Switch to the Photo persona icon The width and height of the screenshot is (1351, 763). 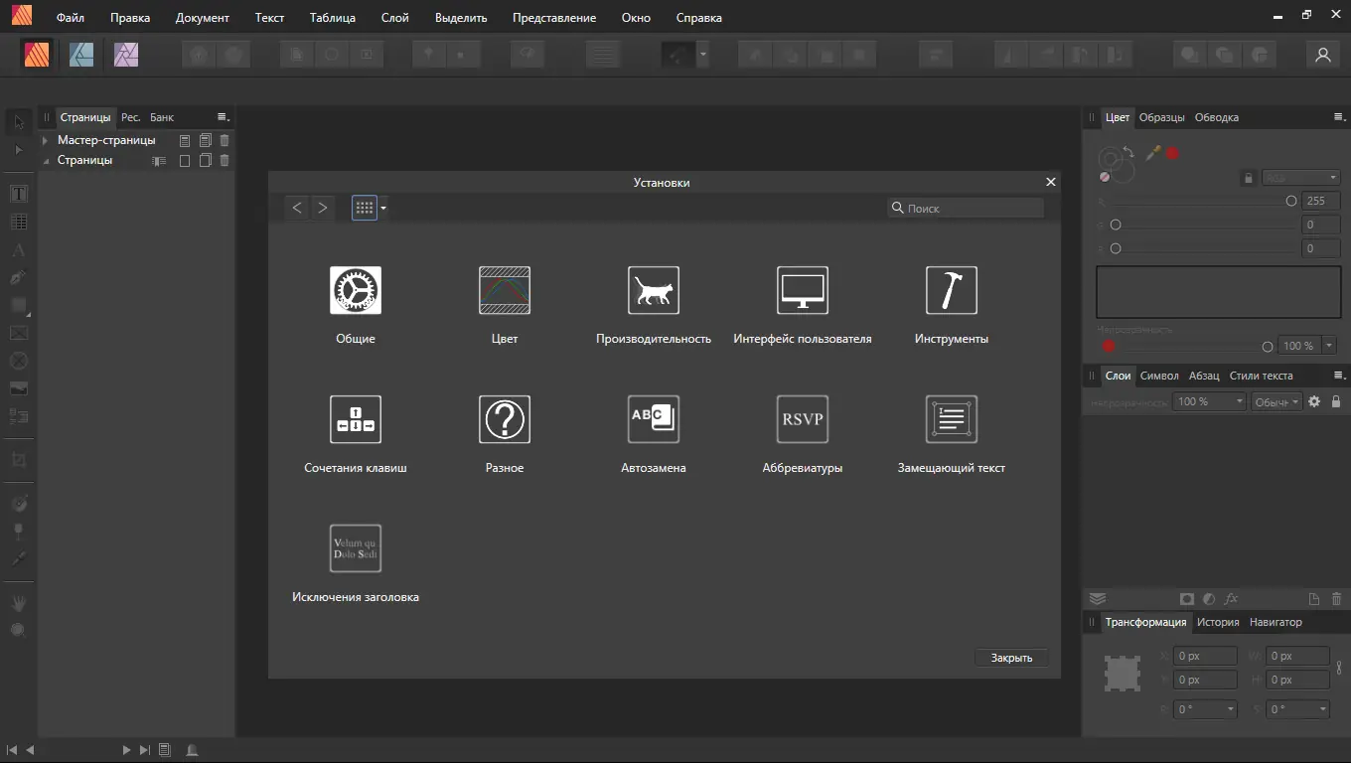click(x=126, y=55)
